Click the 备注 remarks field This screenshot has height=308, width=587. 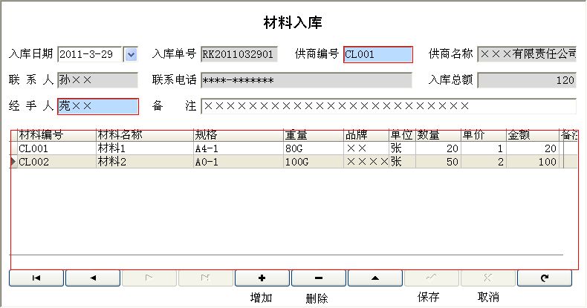[x=389, y=107]
